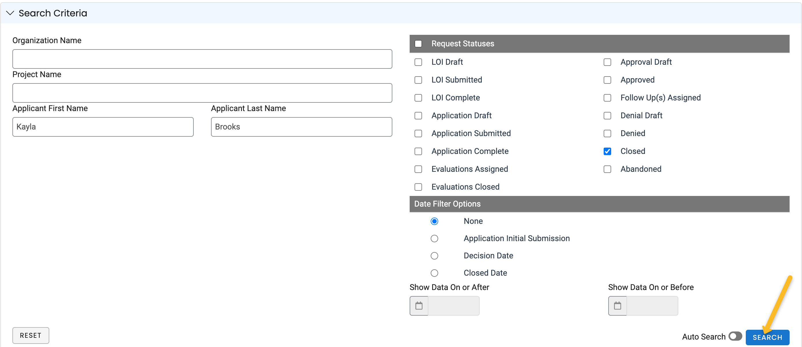Click the Project Name input field
Image resolution: width=802 pixels, height=347 pixels.
tap(202, 93)
